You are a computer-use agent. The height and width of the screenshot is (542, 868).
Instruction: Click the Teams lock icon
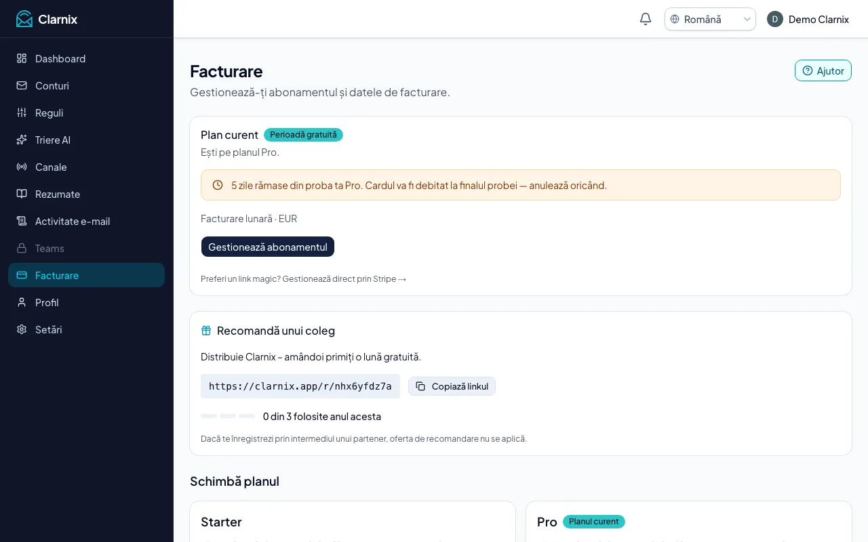point(22,248)
